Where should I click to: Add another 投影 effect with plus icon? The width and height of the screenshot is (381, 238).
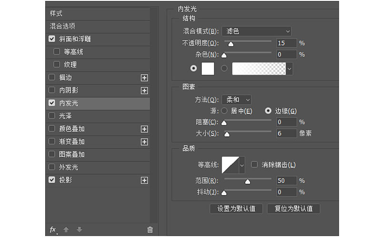click(144, 181)
